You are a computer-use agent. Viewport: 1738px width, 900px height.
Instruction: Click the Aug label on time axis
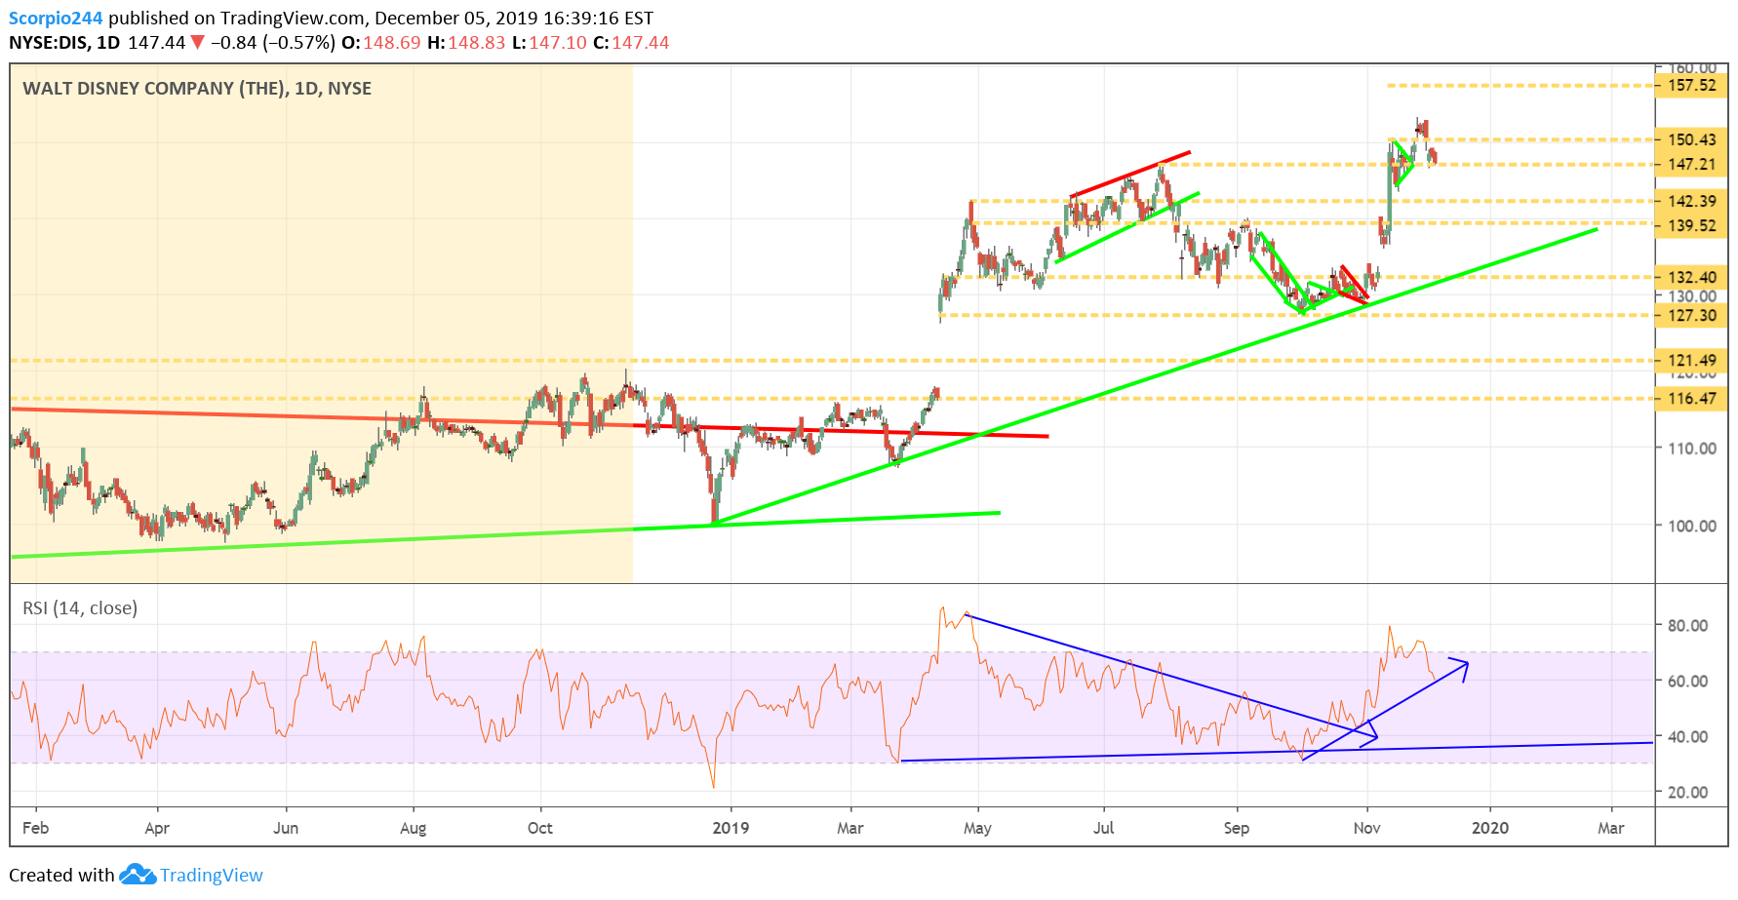pyautogui.click(x=413, y=828)
